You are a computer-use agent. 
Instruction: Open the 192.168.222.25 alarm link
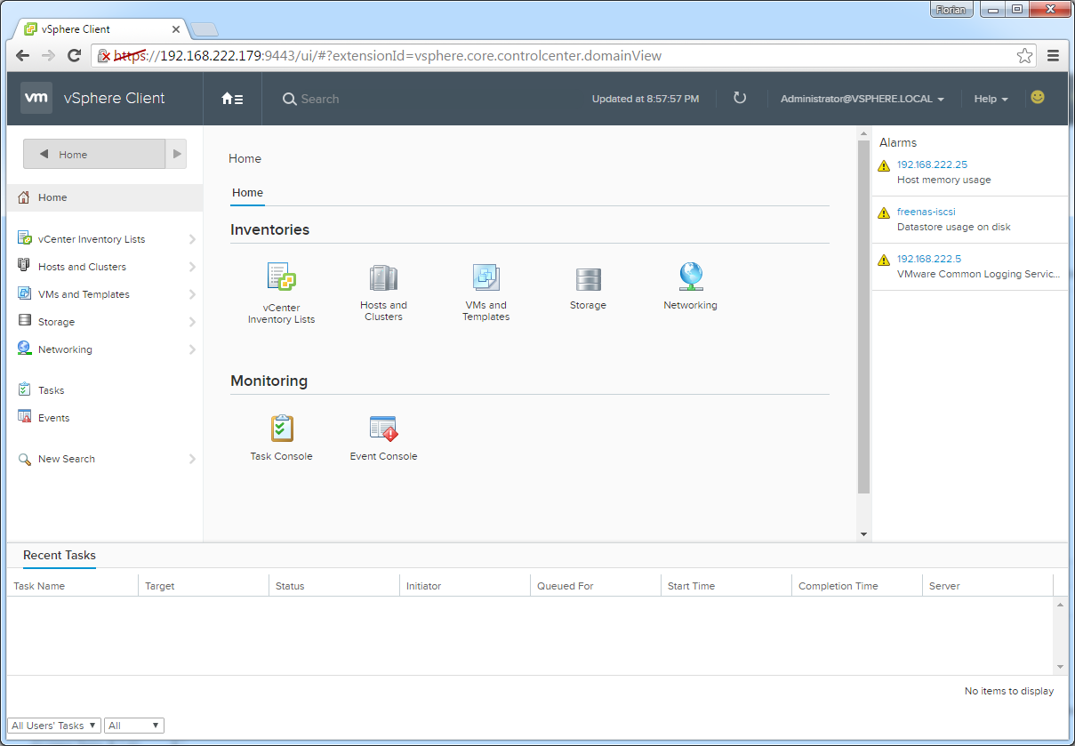click(x=932, y=164)
